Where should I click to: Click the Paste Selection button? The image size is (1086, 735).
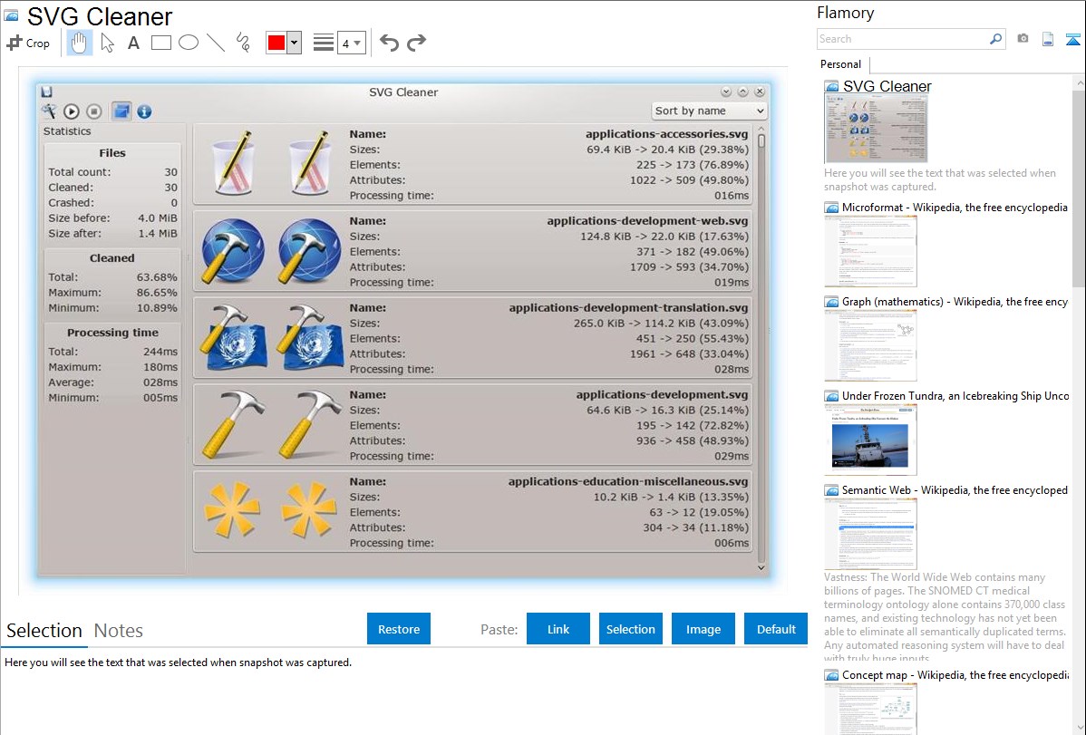pos(630,629)
